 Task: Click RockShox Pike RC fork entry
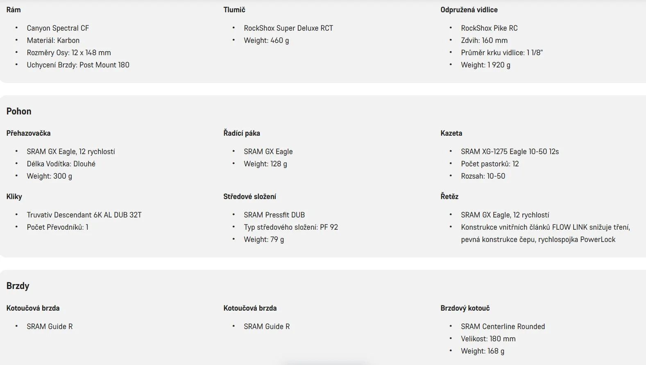click(x=489, y=28)
